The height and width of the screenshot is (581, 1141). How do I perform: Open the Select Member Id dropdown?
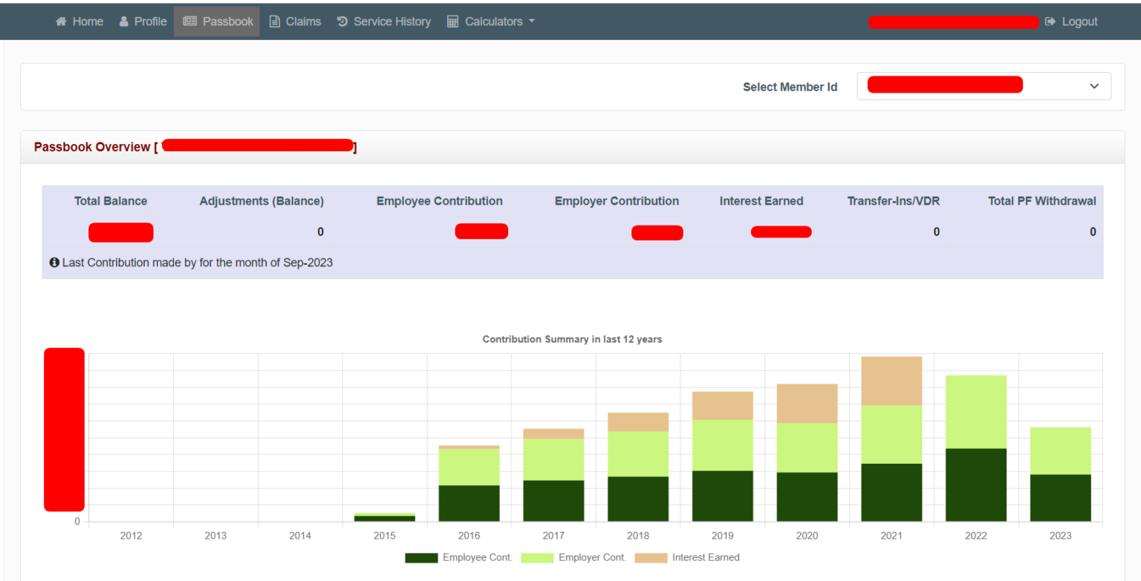click(984, 86)
